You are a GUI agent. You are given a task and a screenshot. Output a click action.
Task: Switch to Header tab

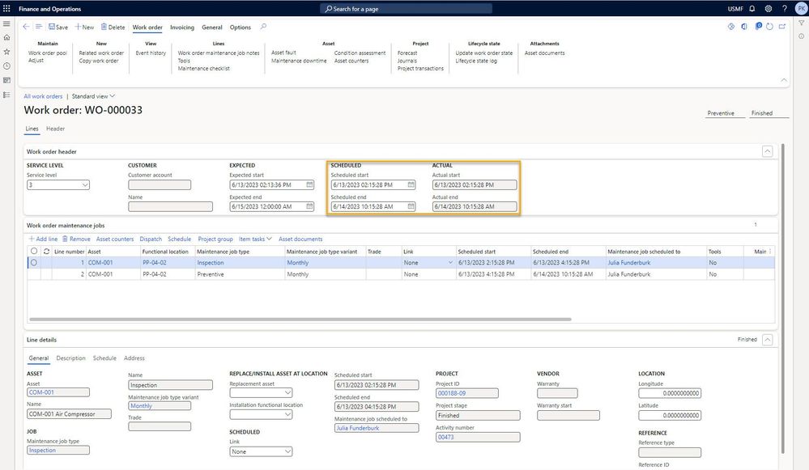(x=55, y=129)
